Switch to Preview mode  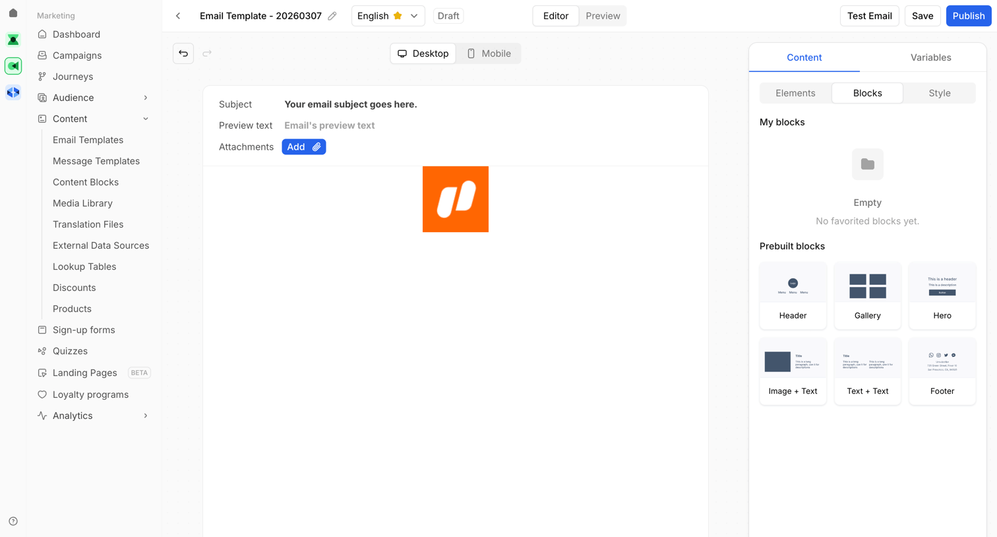coord(603,16)
